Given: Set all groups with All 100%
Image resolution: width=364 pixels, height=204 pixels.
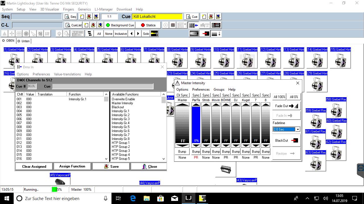Looking at the screenshot, I should pyautogui.click(x=279, y=97).
